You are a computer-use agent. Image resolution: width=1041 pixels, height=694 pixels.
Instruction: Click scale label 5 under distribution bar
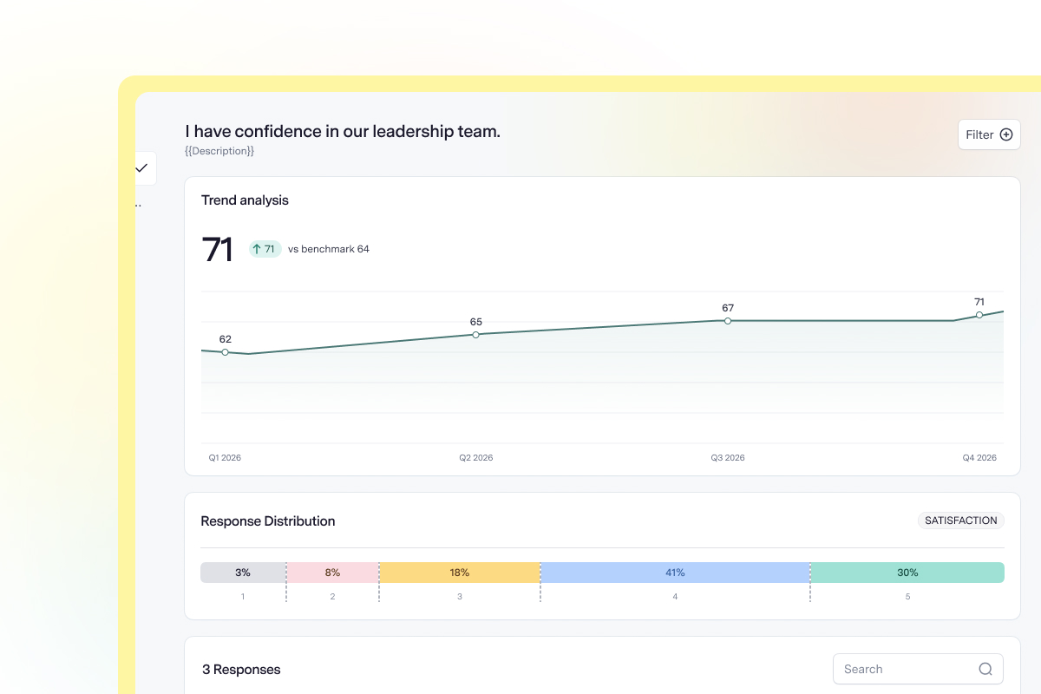point(907,597)
